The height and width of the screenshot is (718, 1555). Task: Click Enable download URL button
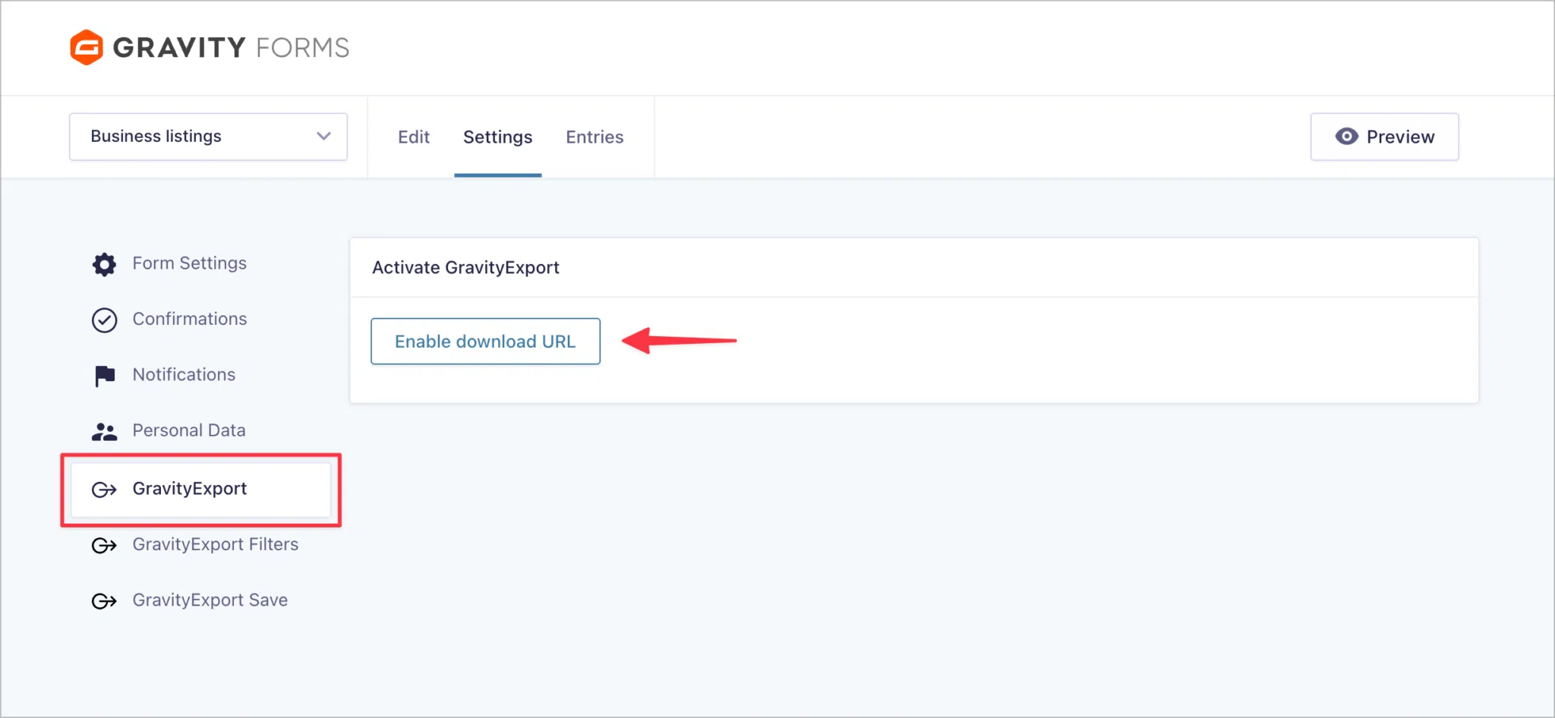[x=485, y=342]
